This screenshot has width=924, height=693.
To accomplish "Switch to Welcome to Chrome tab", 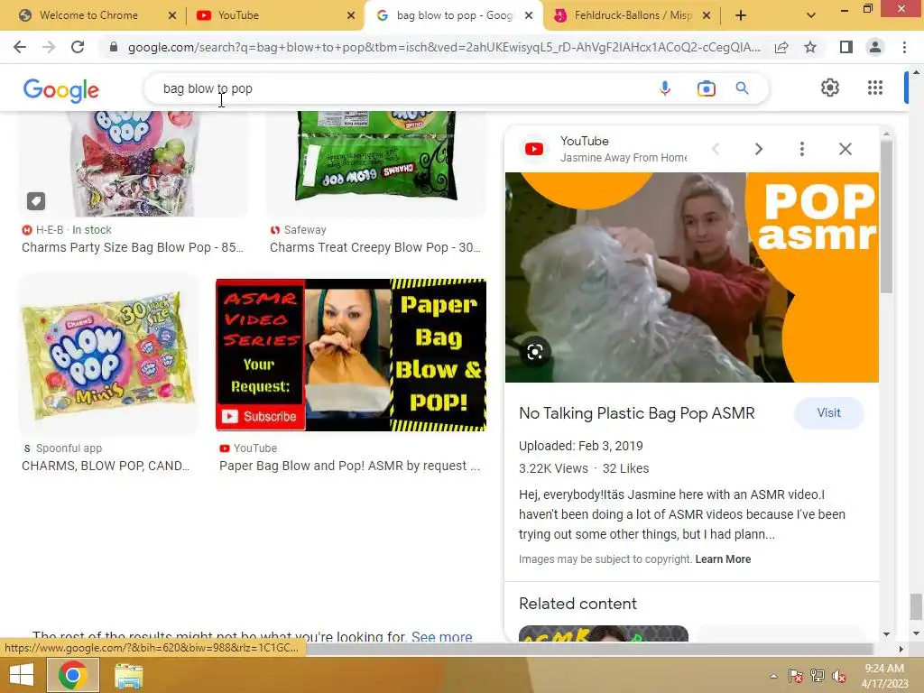I will 88,15.
